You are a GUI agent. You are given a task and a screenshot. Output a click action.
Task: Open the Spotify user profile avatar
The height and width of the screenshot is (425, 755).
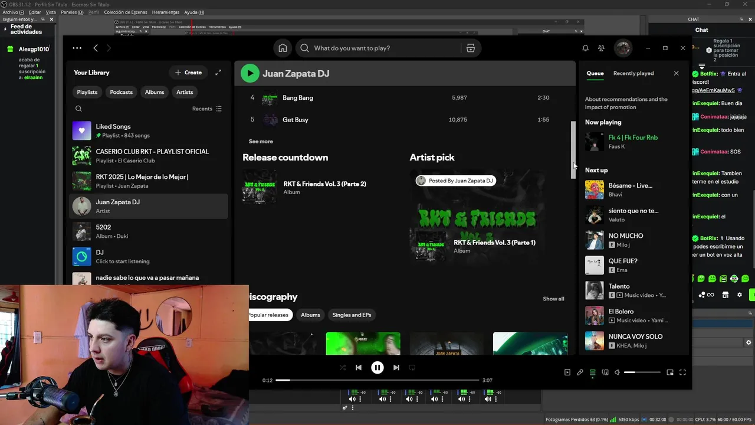pyautogui.click(x=623, y=48)
